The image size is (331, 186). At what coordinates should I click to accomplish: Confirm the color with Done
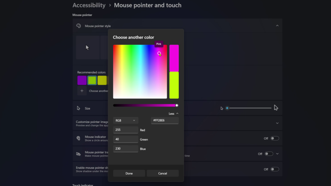129,173
